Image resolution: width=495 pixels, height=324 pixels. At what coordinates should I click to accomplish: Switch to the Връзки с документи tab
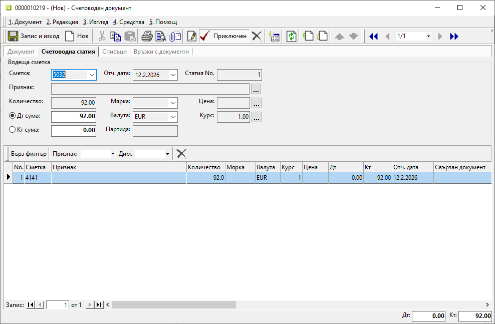point(161,52)
